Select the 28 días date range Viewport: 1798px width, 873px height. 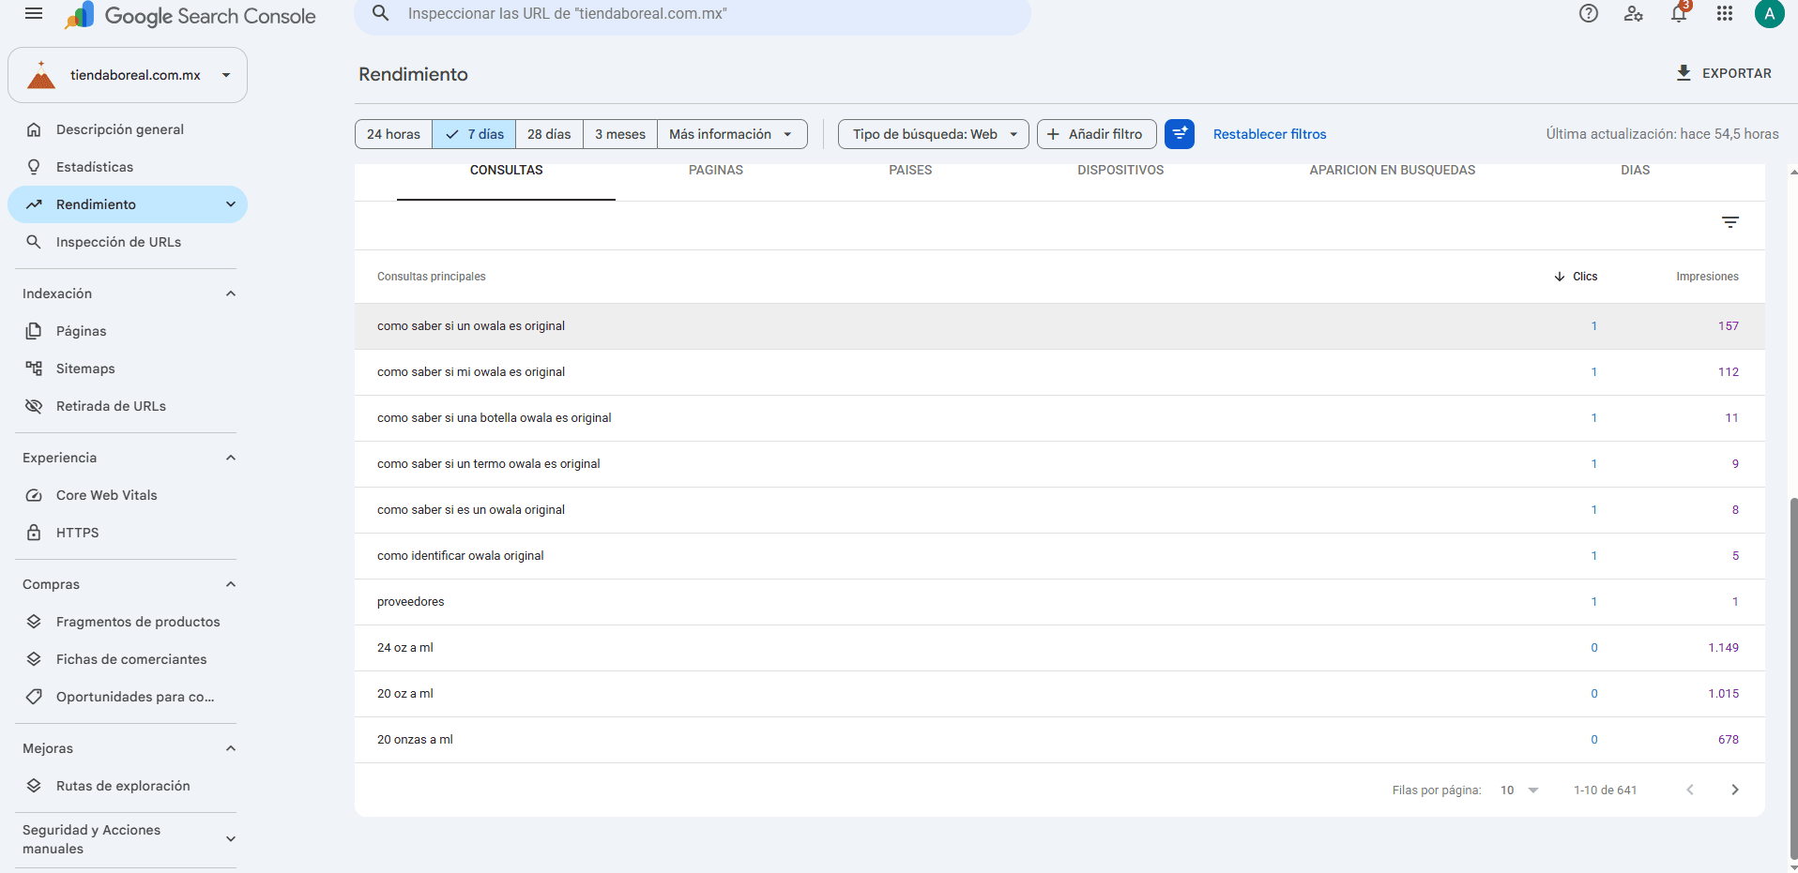click(x=549, y=134)
